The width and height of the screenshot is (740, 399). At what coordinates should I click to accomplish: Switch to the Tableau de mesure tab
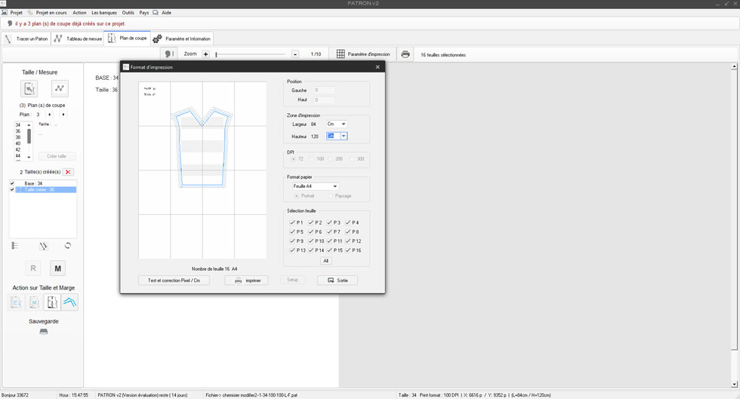[79, 38]
